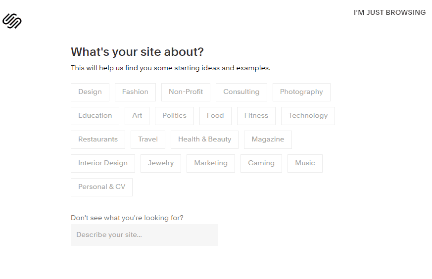432x279 pixels.
Task: Pick the Gaming category
Action: tap(261, 163)
